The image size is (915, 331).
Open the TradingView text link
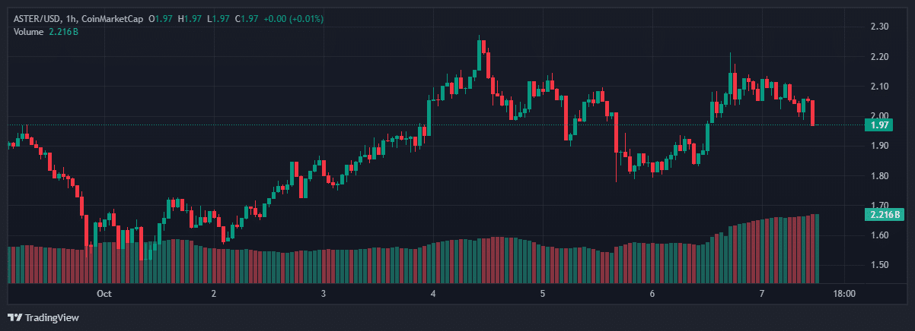pyautogui.click(x=50, y=317)
